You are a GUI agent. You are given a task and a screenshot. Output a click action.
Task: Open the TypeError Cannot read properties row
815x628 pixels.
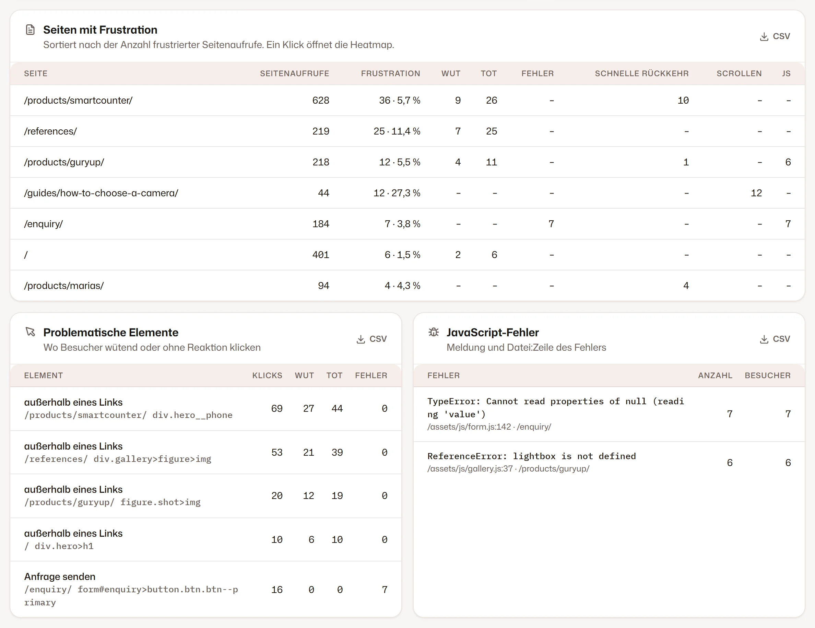pos(609,415)
